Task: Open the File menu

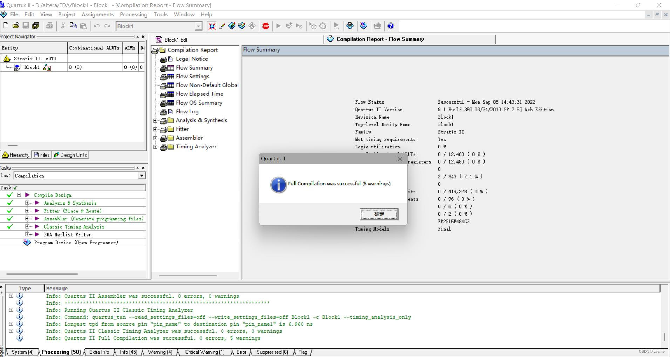Action: [x=14, y=14]
